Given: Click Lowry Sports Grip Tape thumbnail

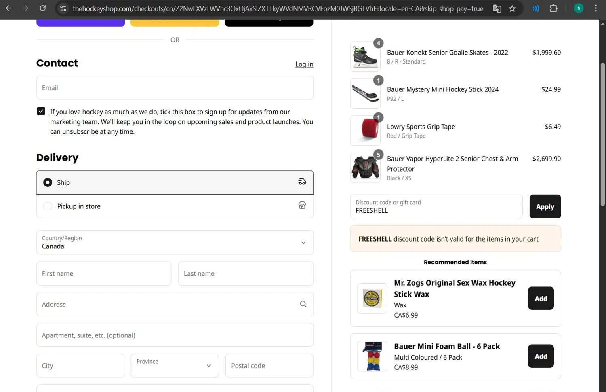Looking at the screenshot, I should pos(365,131).
